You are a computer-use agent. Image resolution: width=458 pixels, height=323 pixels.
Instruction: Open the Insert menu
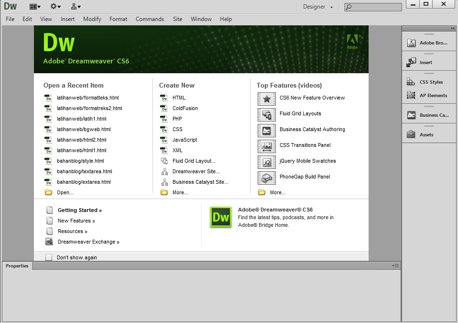coord(67,19)
